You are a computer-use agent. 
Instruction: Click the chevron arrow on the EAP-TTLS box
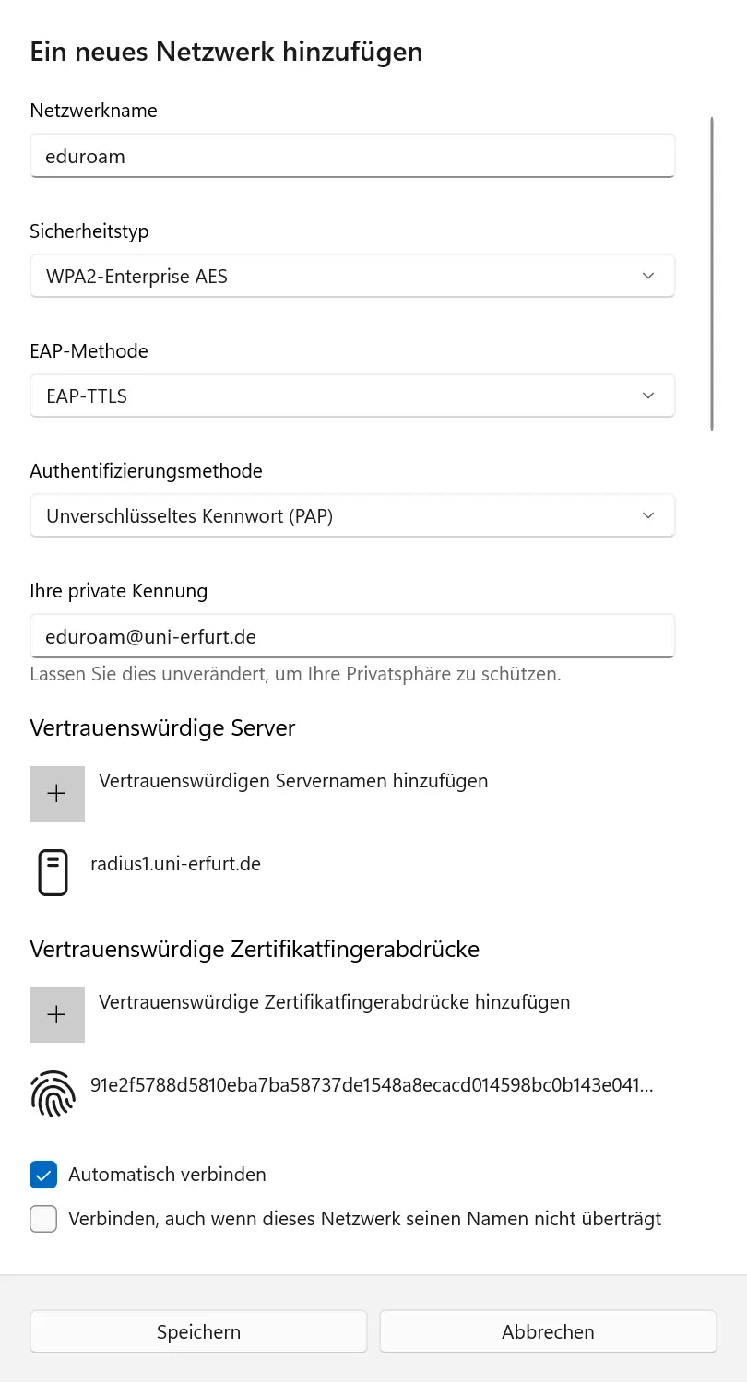click(x=648, y=396)
